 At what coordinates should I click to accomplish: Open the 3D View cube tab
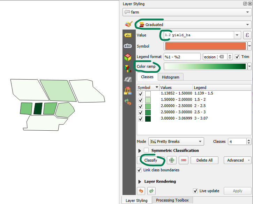tap(128, 57)
